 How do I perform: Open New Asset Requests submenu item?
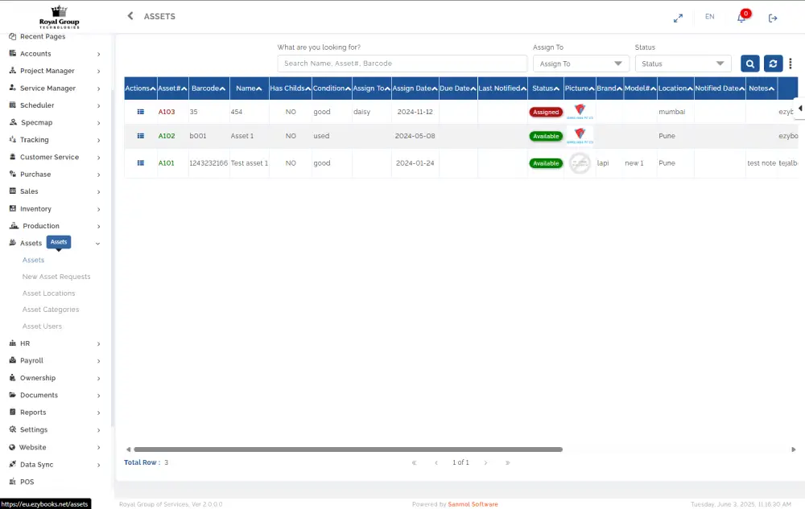tap(56, 277)
